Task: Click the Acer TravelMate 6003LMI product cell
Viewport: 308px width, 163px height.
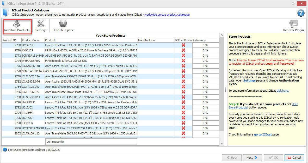Action: [x=91, y=133]
